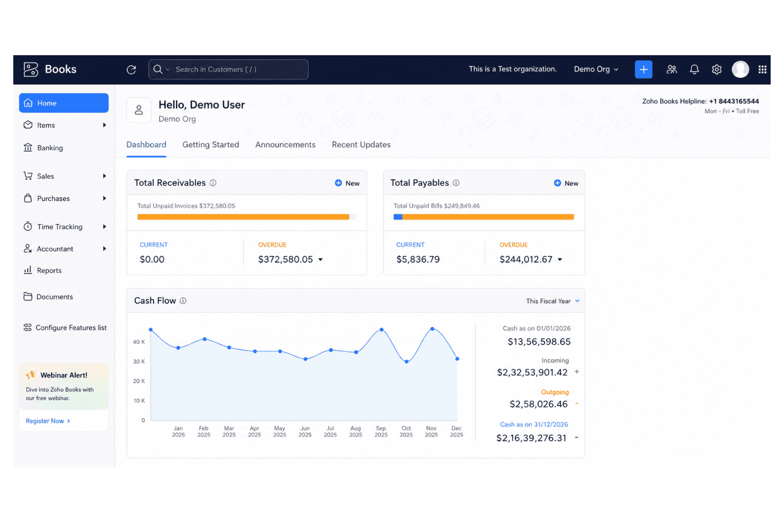Click the Search in Customers field
The width and height of the screenshot is (778, 519).
tap(228, 69)
